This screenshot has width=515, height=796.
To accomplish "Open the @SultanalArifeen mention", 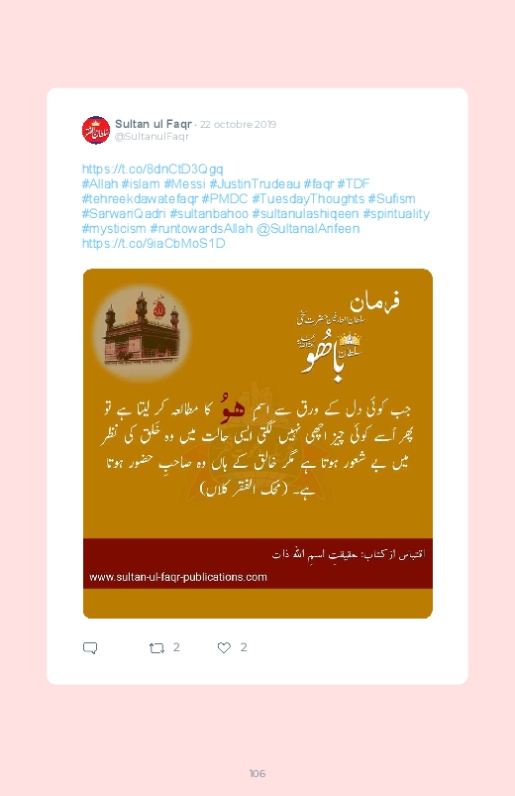I will coord(308,229).
